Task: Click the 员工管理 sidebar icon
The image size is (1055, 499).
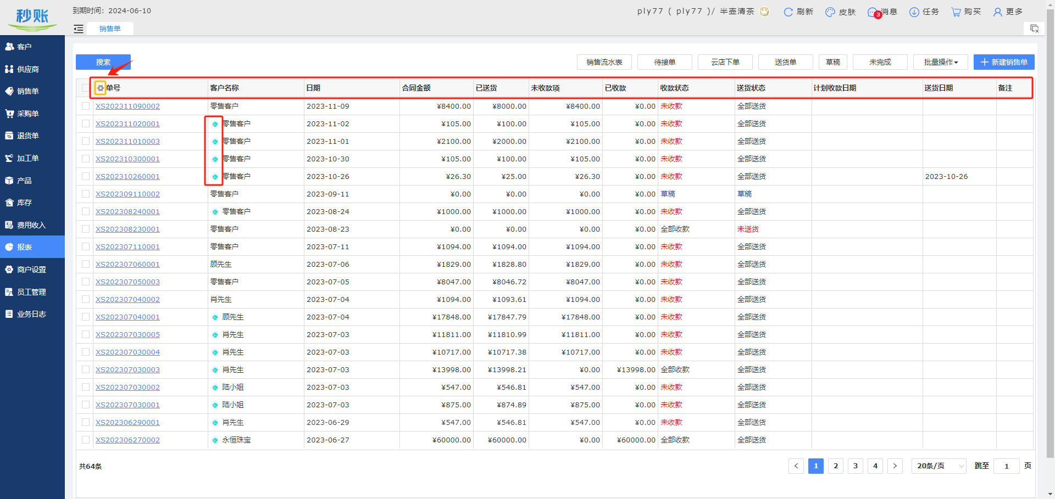Action: click(9, 292)
